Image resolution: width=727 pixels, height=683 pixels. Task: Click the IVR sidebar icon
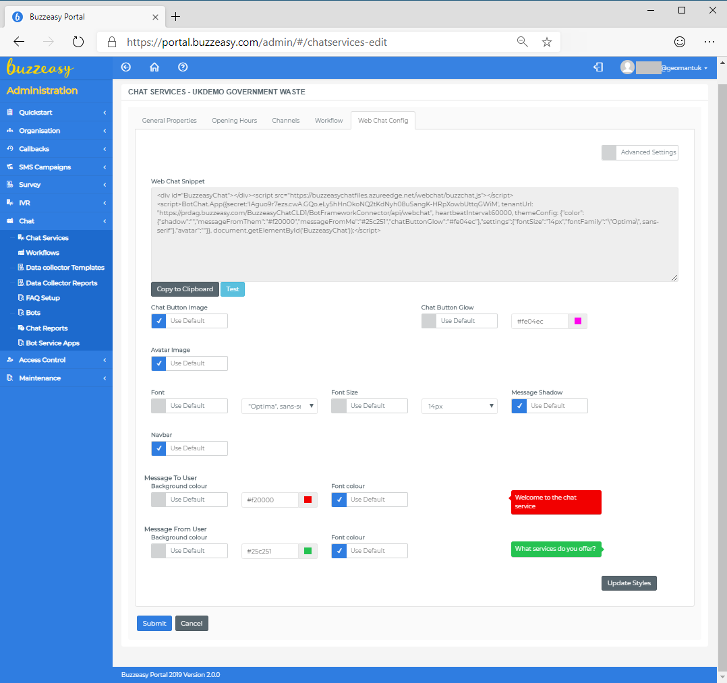[9, 203]
